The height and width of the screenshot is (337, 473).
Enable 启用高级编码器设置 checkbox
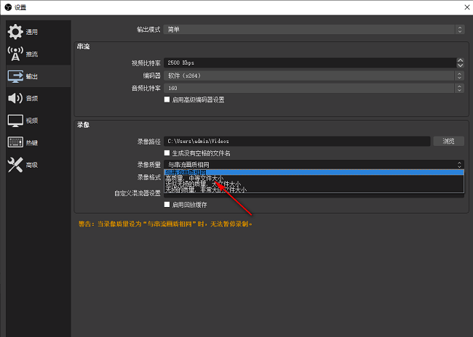(167, 100)
